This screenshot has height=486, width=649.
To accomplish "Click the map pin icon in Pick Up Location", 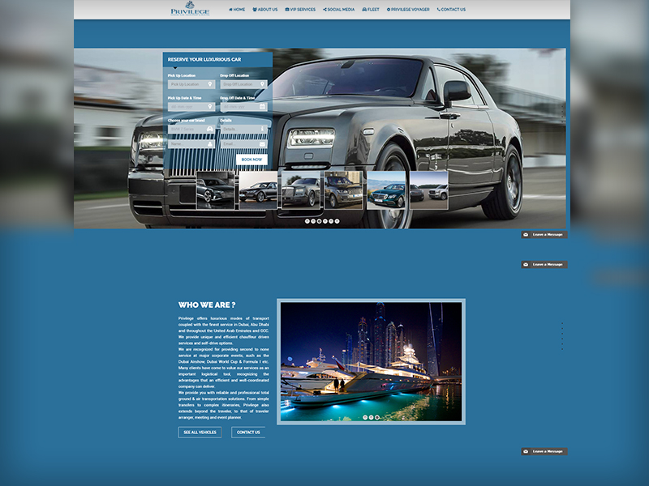I will (x=210, y=84).
